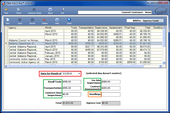Click the $7,979.68 supervision cell
This screenshot has height=113, width=170.
pyautogui.click(x=101, y=50)
